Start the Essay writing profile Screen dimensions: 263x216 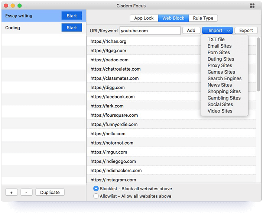72,16
